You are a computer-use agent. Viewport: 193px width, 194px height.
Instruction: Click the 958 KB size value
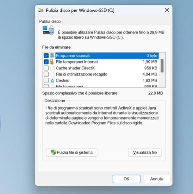(x=151, y=68)
